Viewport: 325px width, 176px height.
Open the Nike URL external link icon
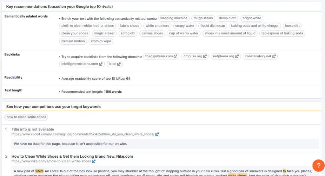tap(94, 161)
